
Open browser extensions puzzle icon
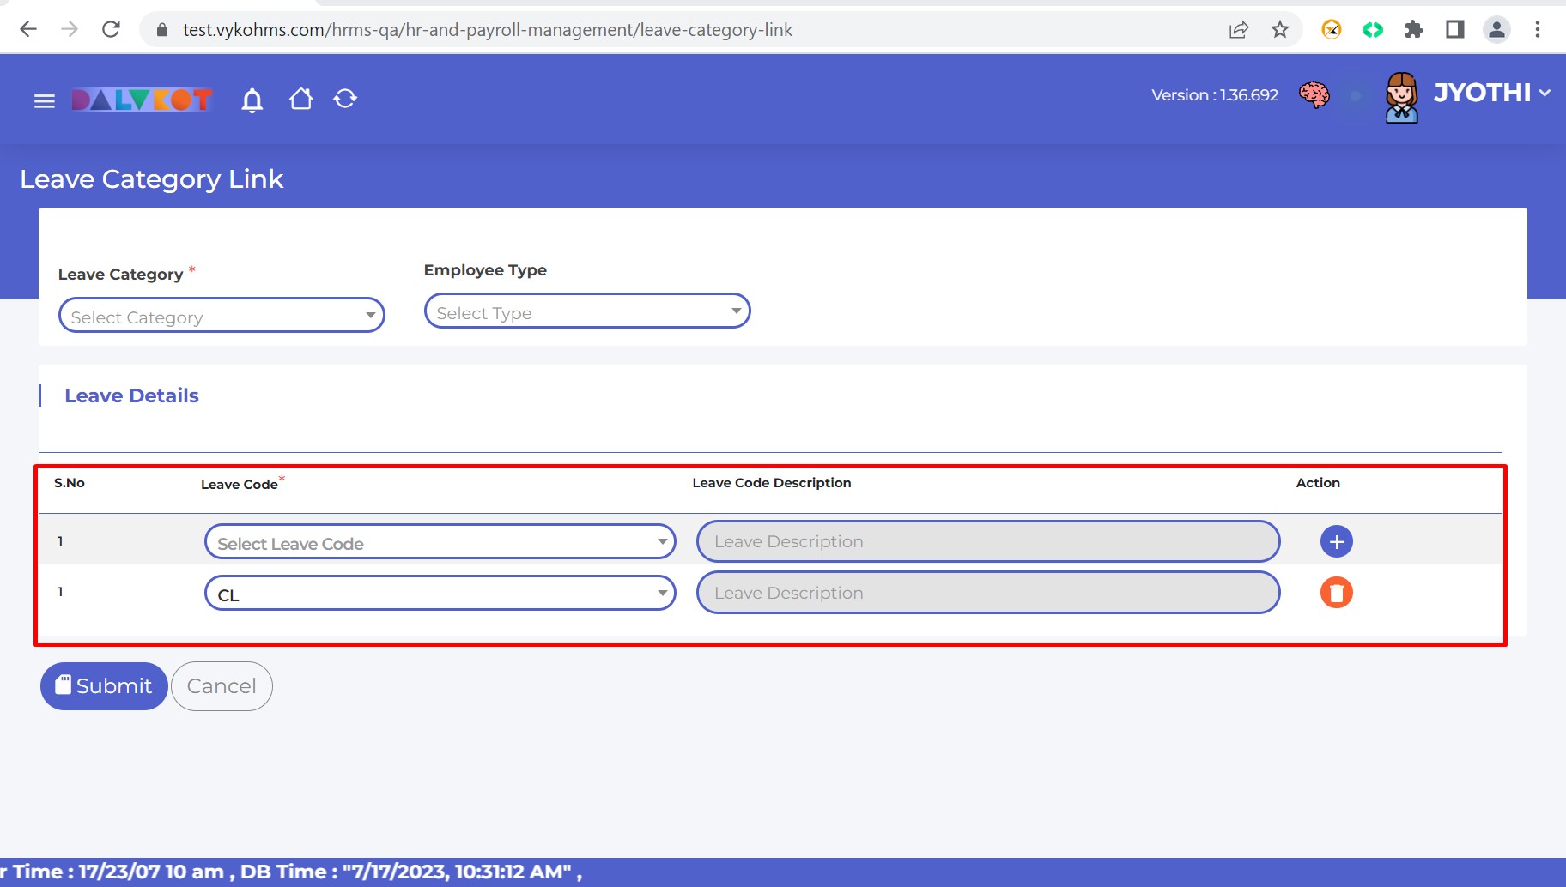click(x=1413, y=30)
